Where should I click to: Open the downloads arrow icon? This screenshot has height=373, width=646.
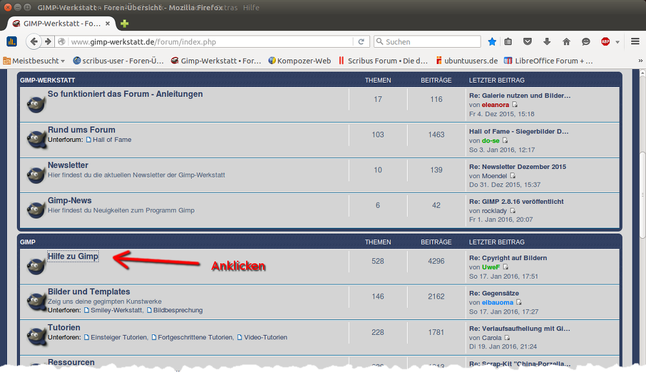point(547,41)
